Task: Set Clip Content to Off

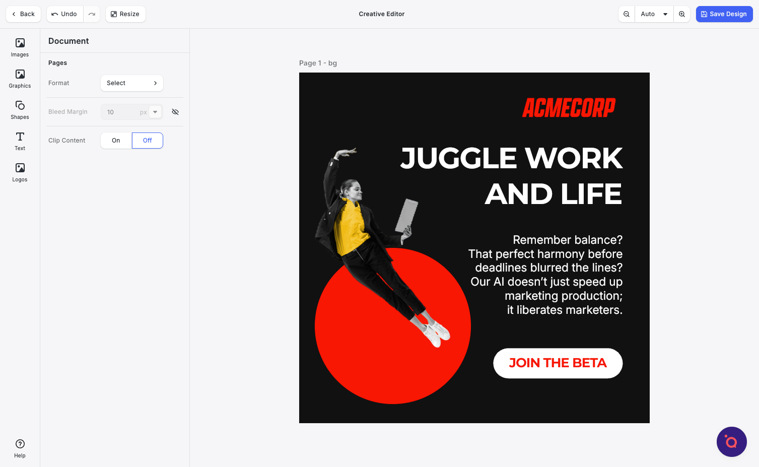Action: pyautogui.click(x=147, y=141)
